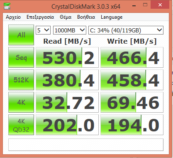Image resolution: width=173 pixels, height=158 pixels.
Task: Open the Θέμα menu
Action: [66, 17]
